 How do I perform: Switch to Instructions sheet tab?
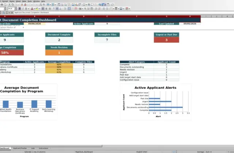coord(44,148)
